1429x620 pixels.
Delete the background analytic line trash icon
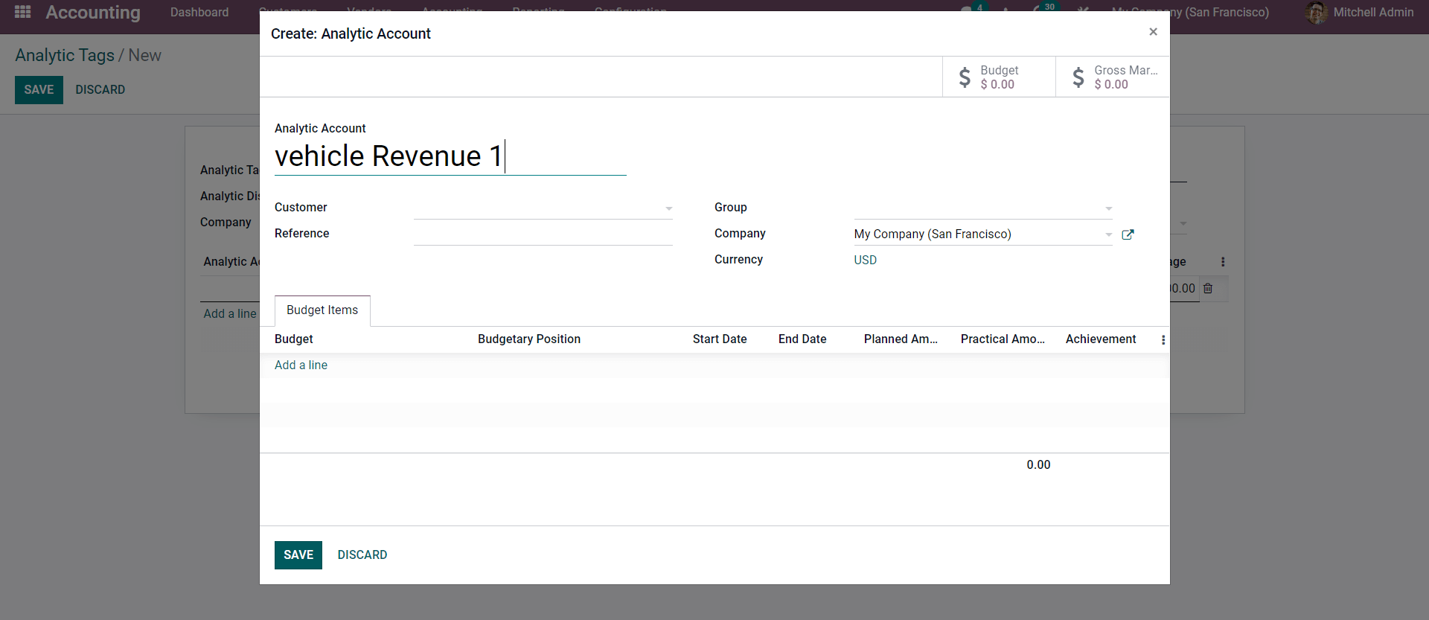(x=1208, y=289)
